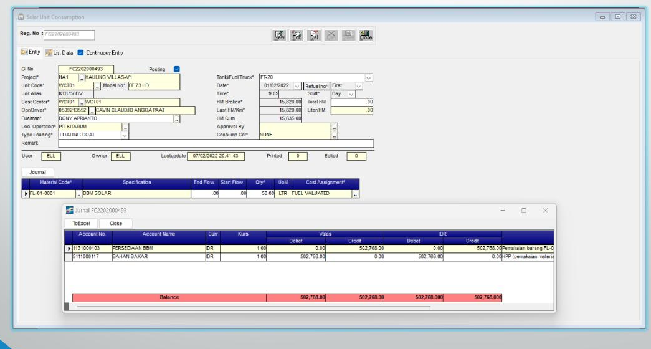Open the Cost Center lookup ellipsis button
The image size is (651, 349).
pos(82,102)
